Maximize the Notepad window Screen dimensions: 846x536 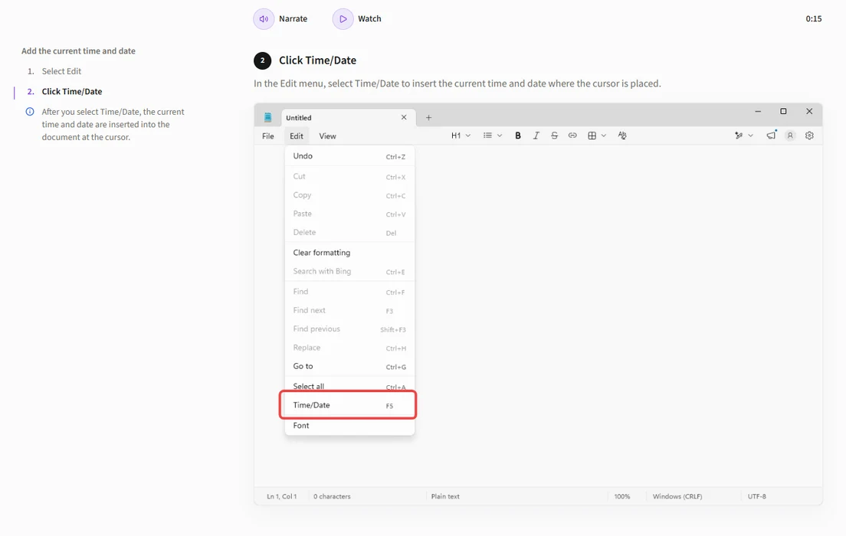pos(783,112)
